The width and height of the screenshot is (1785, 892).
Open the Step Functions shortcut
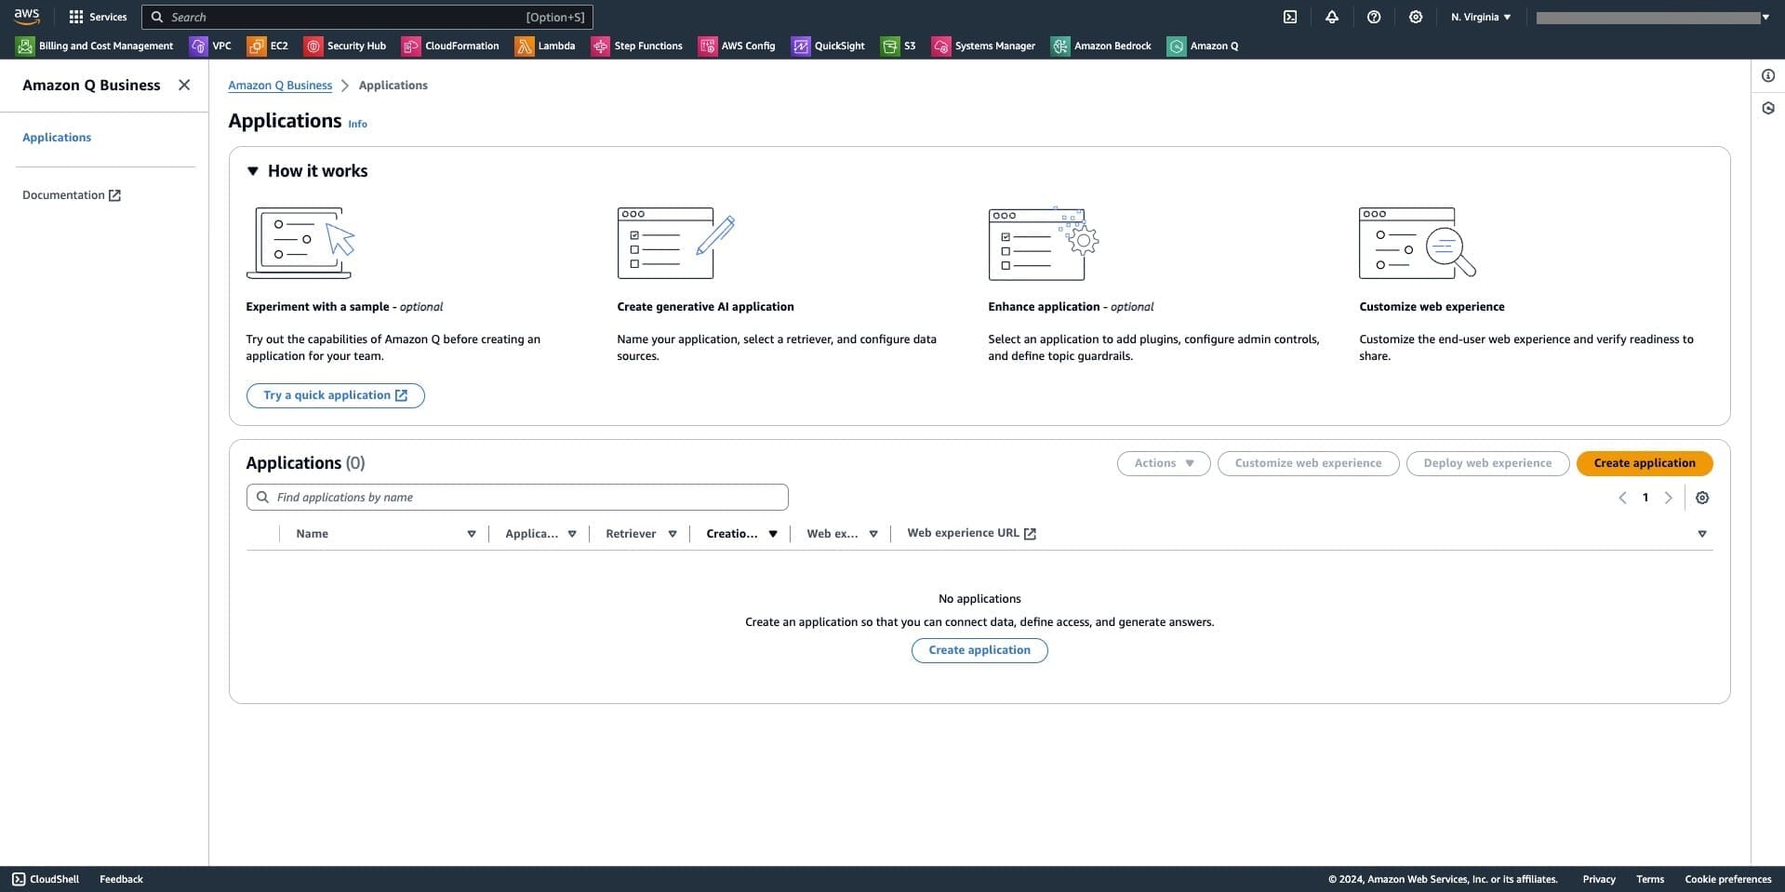click(x=637, y=46)
